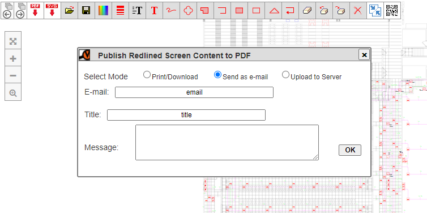Go to the next page with the forward arrow icon
Screen dimensions: 427x213
(20, 10)
